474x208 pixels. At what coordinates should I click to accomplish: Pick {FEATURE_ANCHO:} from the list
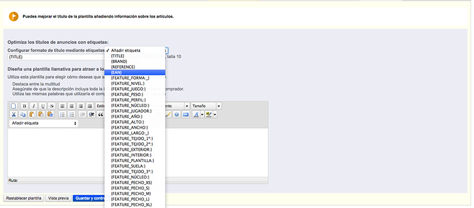point(135,128)
